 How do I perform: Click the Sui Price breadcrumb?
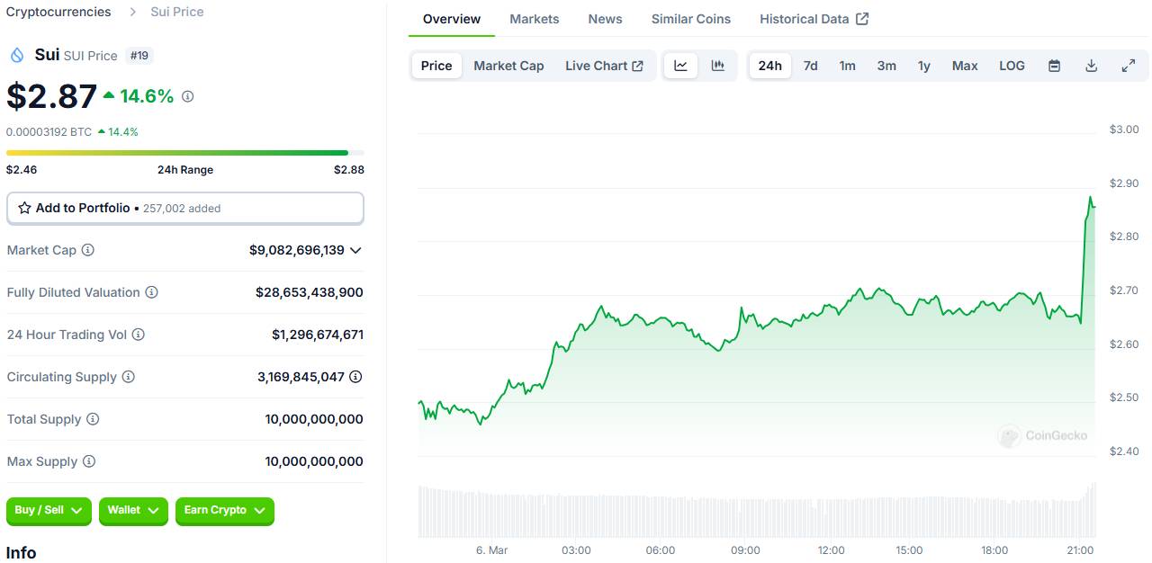click(177, 12)
